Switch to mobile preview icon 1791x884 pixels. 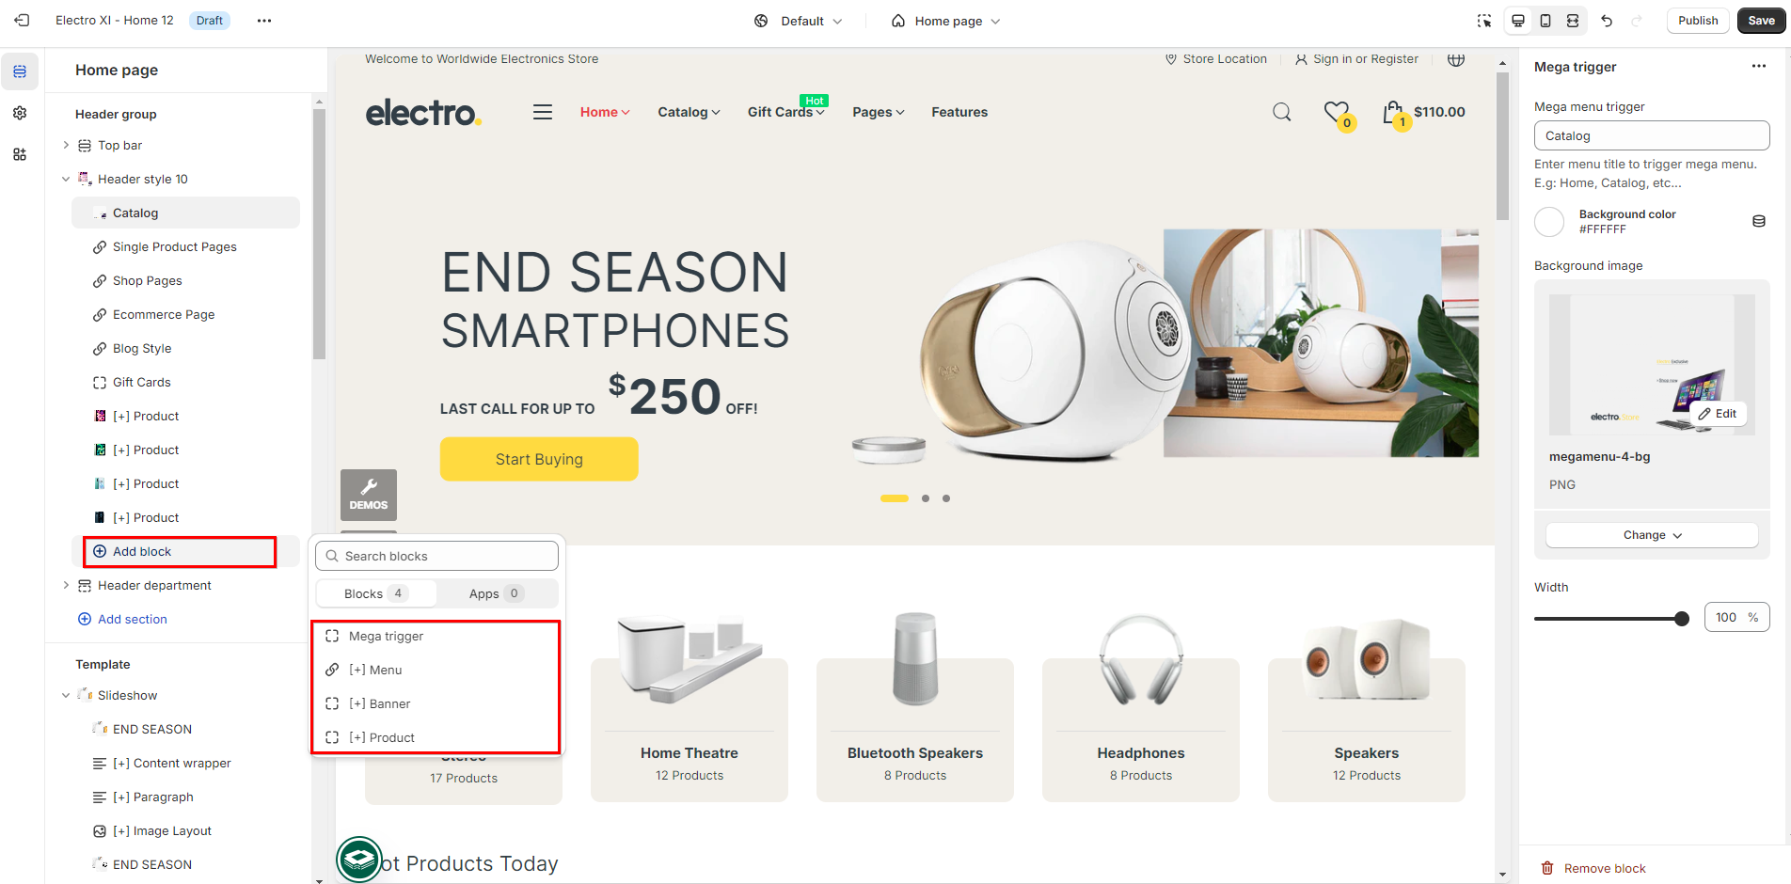(1545, 21)
